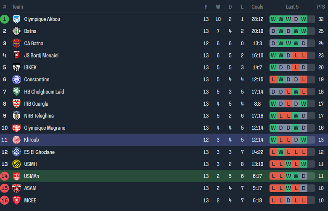Select the USMAn team name

pyautogui.click(x=32, y=177)
